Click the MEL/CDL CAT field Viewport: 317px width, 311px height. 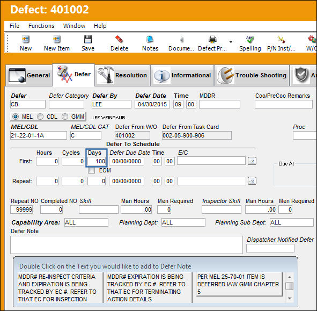click(86, 135)
